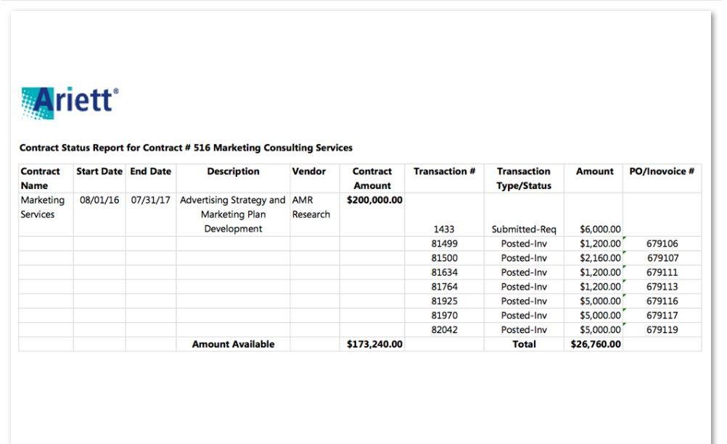This screenshot has width=727, height=444.
Task: Select the $26,760.00 total cell
Action: (x=593, y=345)
